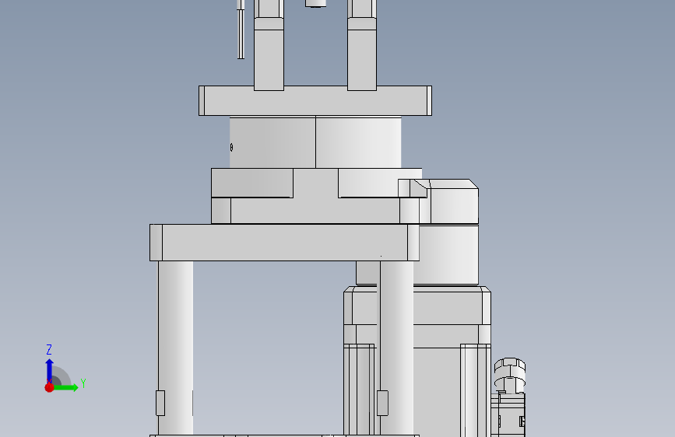Click the blue Z axis arrow of the triad

point(49,370)
